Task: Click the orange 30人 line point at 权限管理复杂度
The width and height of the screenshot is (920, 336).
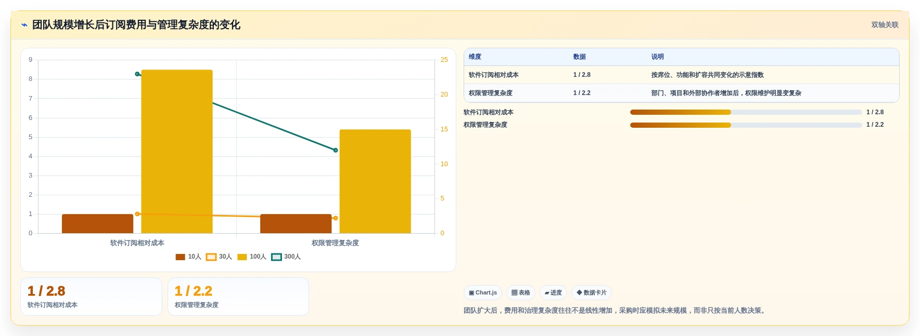Action: point(336,218)
